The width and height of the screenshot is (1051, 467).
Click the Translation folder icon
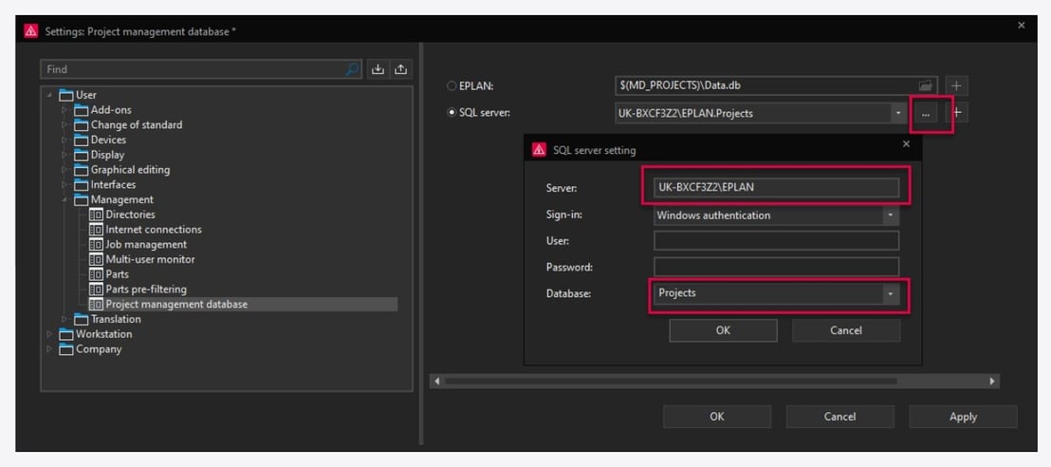[82, 319]
